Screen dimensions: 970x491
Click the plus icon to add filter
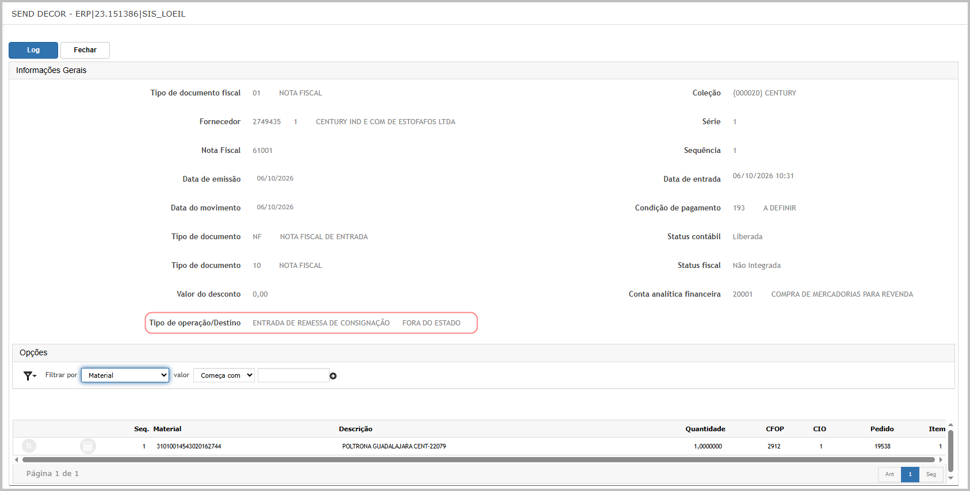click(x=333, y=376)
